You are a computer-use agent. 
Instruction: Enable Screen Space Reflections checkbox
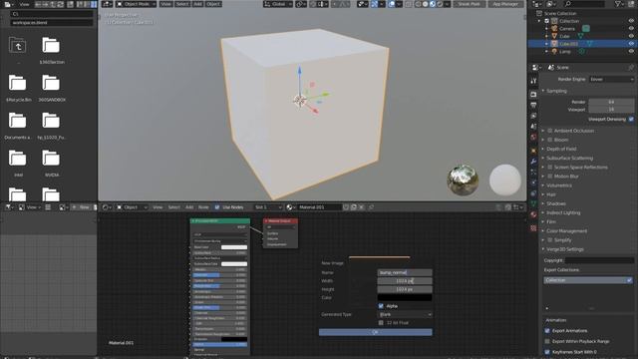[550, 168]
